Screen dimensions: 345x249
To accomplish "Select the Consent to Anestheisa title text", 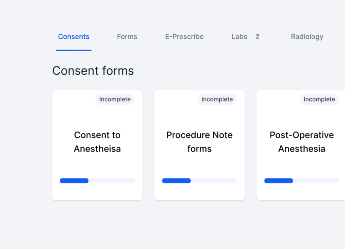I will tap(97, 141).
